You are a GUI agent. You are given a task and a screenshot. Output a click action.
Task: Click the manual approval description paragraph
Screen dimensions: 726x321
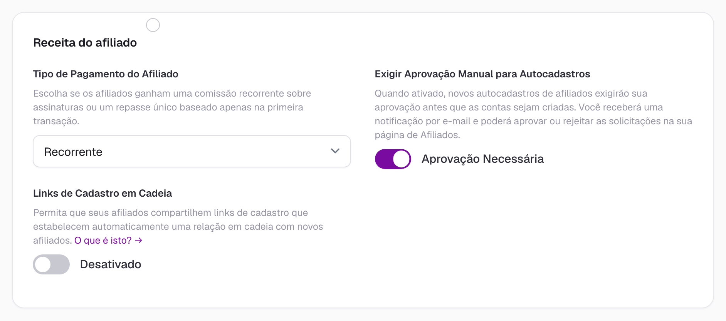(533, 114)
